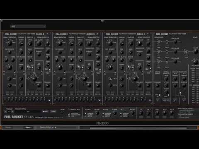
Task: Toggle Block A switch in bottom control bar
Action: [x=85, y=114]
